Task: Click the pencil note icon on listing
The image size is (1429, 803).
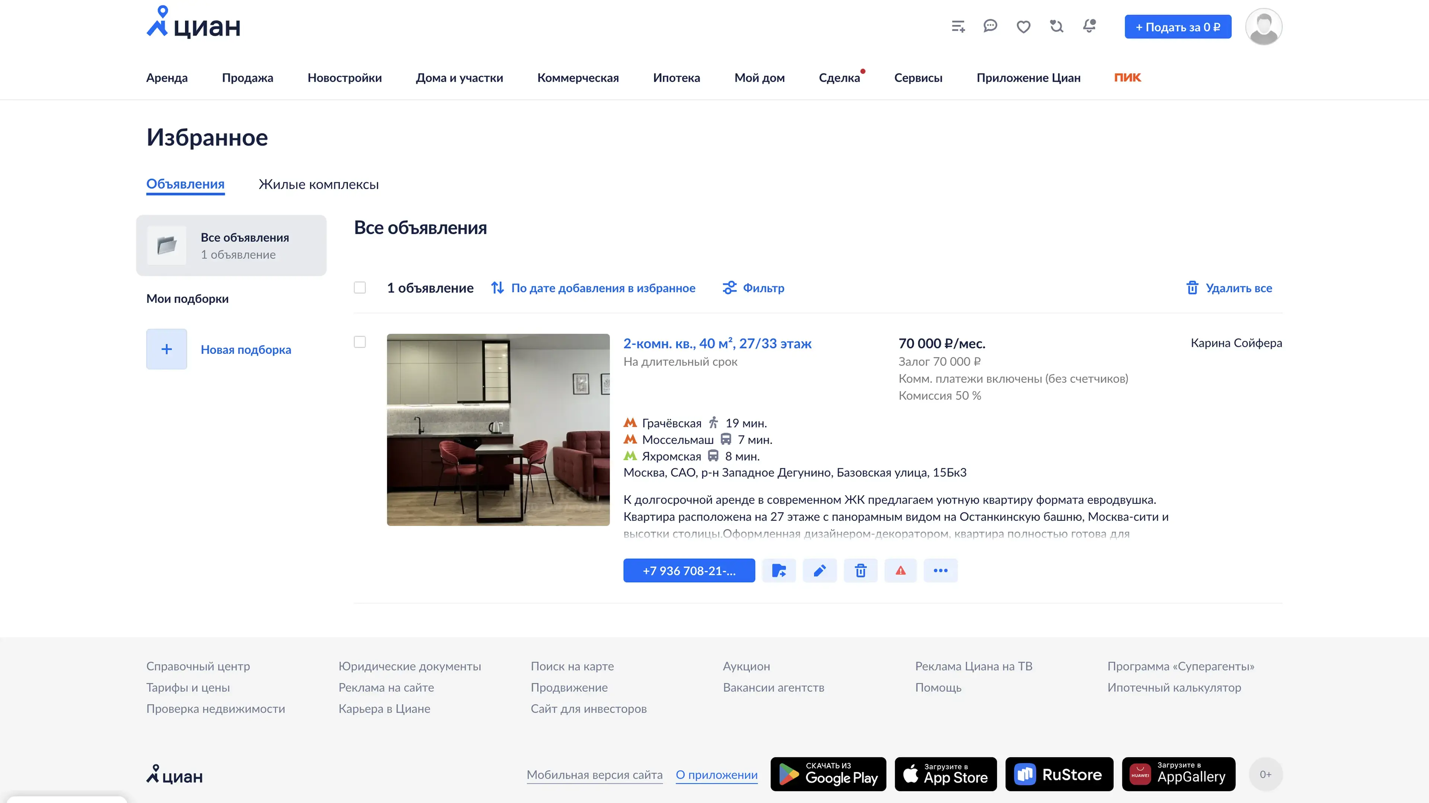Action: (819, 570)
